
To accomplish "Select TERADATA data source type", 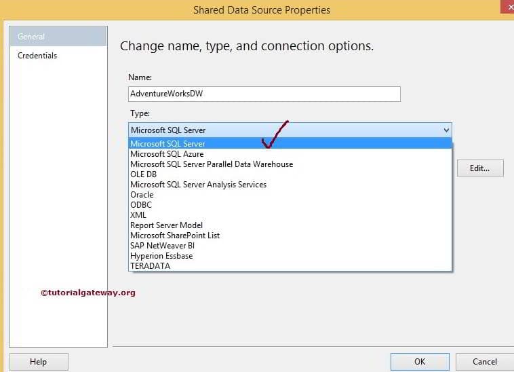I will [x=290, y=265].
